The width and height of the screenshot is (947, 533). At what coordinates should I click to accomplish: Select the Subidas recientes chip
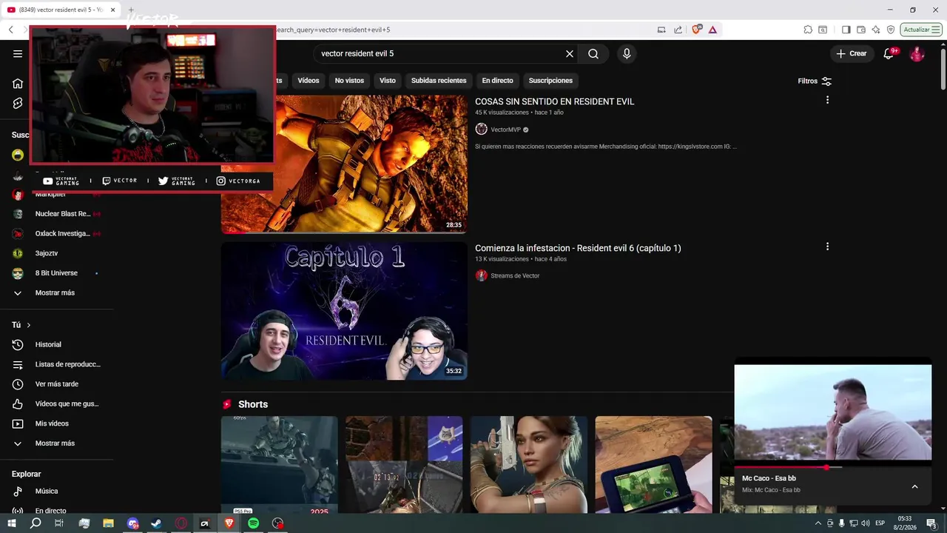click(x=439, y=80)
